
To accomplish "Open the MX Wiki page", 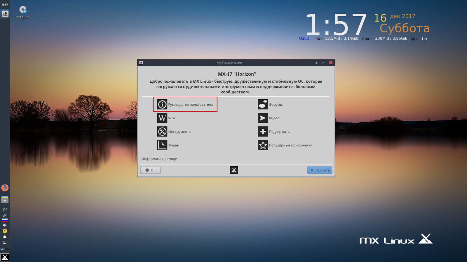I will [167, 118].
